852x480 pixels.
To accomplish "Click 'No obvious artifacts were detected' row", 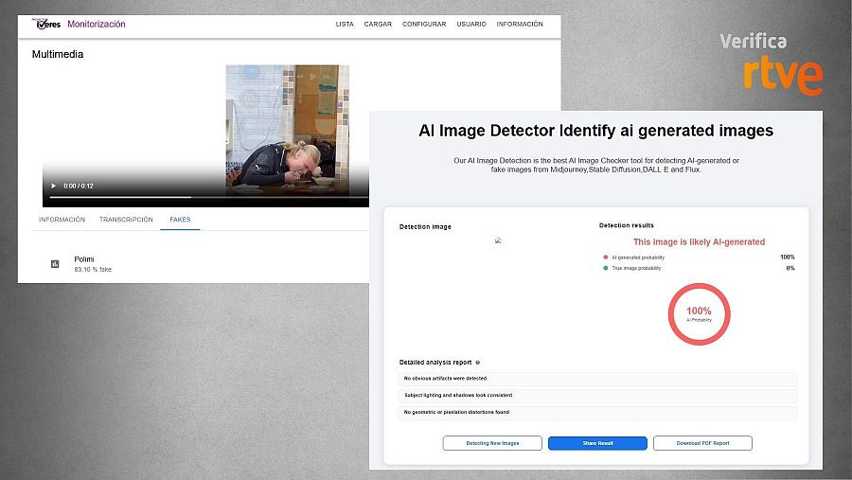I will 597,379.
